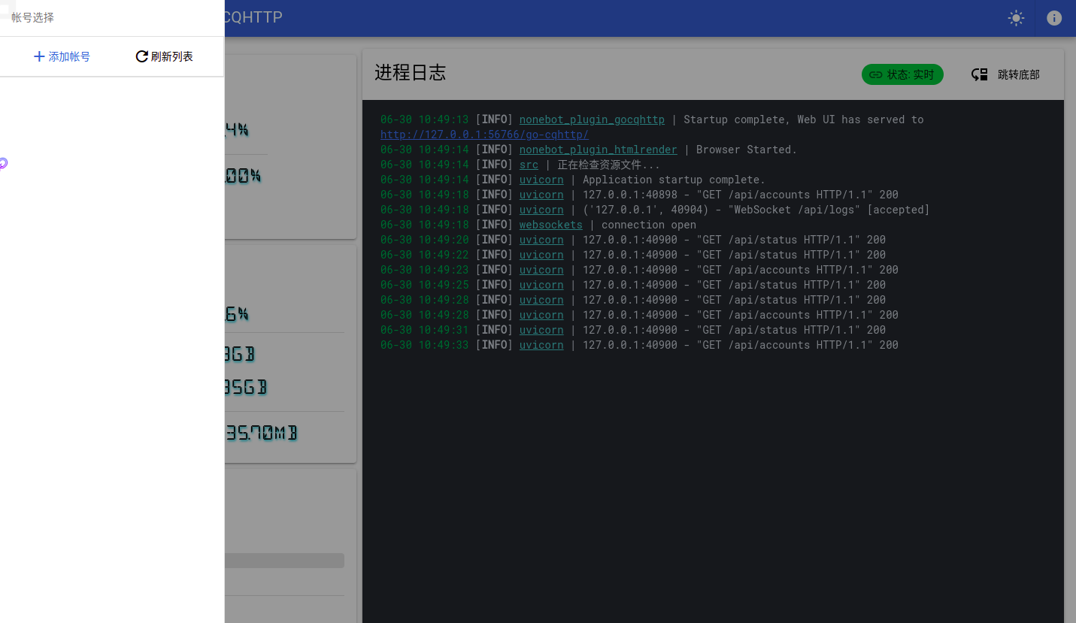Click the CQHTTP title in the top bar
This screenshot has width=1076, height=623.
coord(253,17)
